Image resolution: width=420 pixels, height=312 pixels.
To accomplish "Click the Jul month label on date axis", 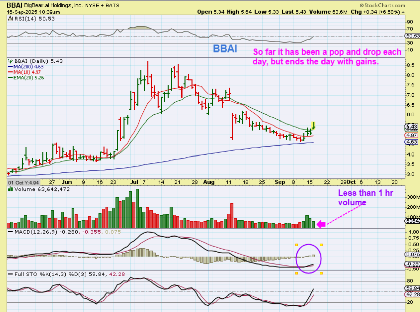I will coord(134,182).
